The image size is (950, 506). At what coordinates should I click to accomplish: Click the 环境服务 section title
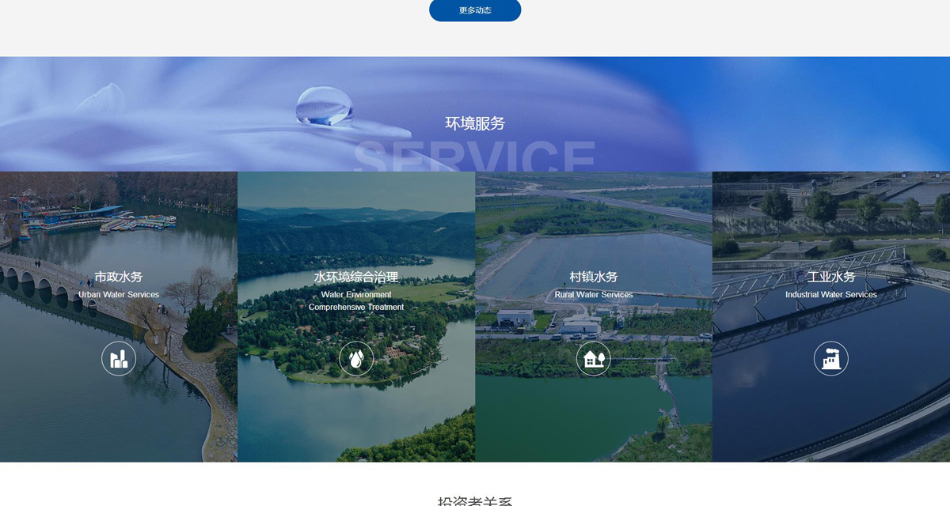tap(475, 123)
